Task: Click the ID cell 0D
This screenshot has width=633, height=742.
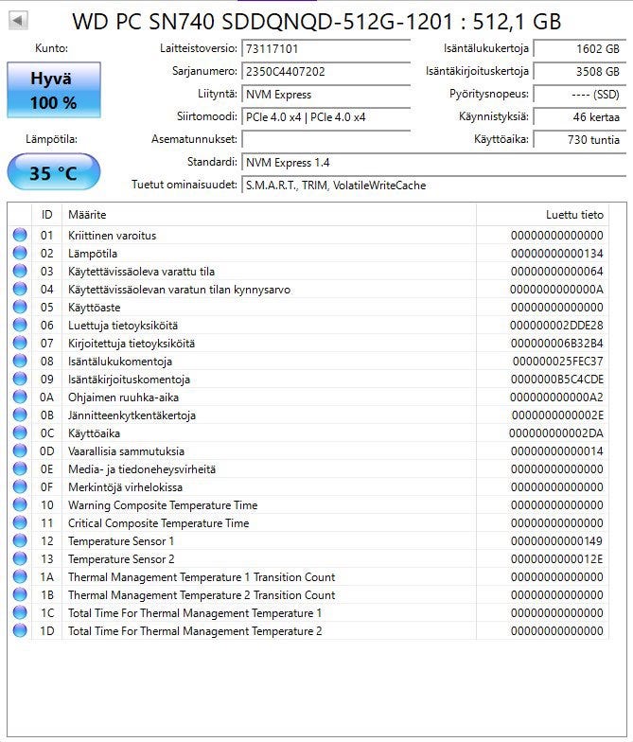Action: [x=47, y=450]
